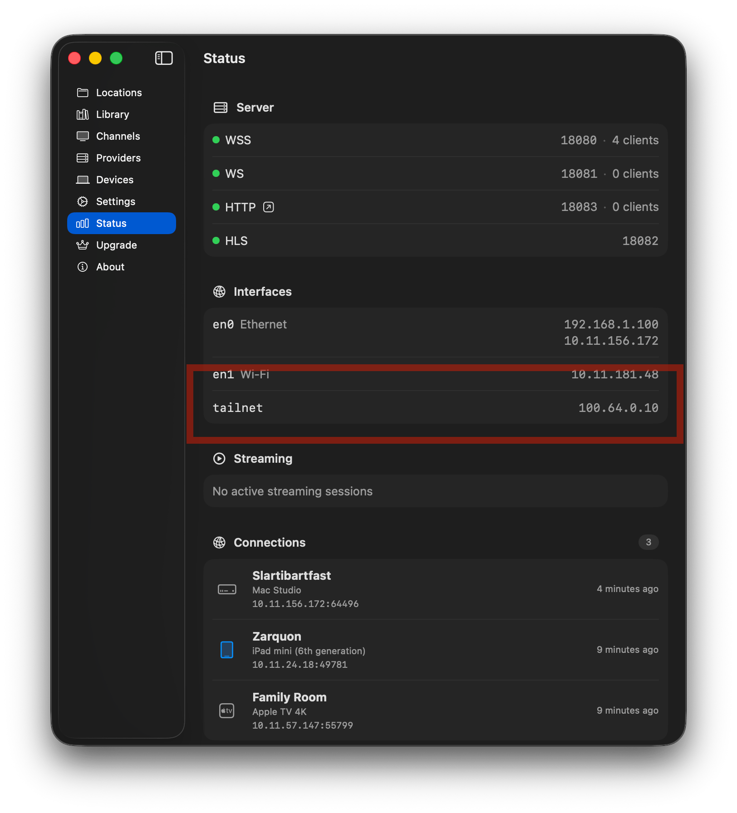The width and height of the screenshot is (737, 813).
Task: Click the Settings gear icon
Action: 83,201
